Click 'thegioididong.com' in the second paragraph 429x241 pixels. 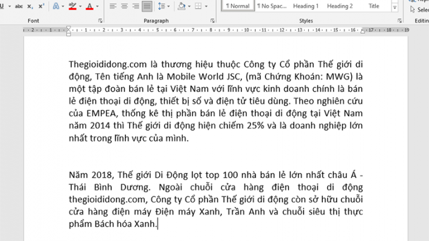(x=108, y=199)
